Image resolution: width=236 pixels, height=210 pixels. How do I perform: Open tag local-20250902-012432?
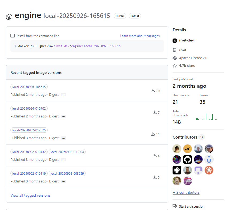click(x=29, y=152)
